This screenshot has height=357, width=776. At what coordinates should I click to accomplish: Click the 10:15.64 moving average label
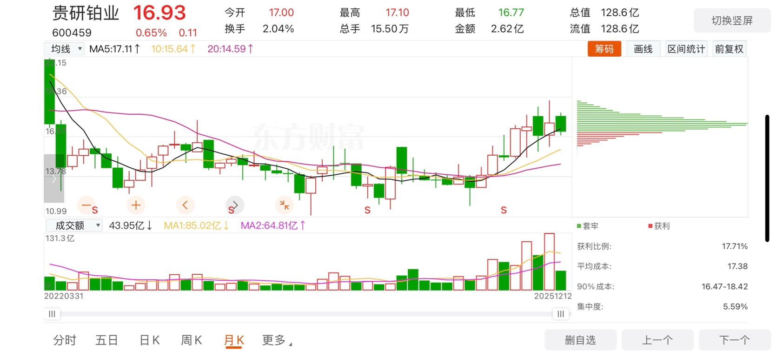(173, 49)
